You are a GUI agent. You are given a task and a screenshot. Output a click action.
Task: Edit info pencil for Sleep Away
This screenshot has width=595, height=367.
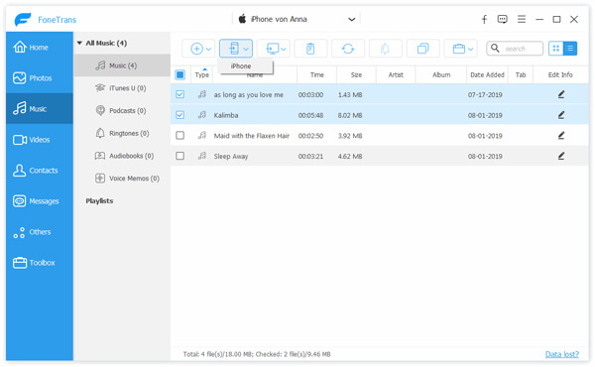pos(561,156)
